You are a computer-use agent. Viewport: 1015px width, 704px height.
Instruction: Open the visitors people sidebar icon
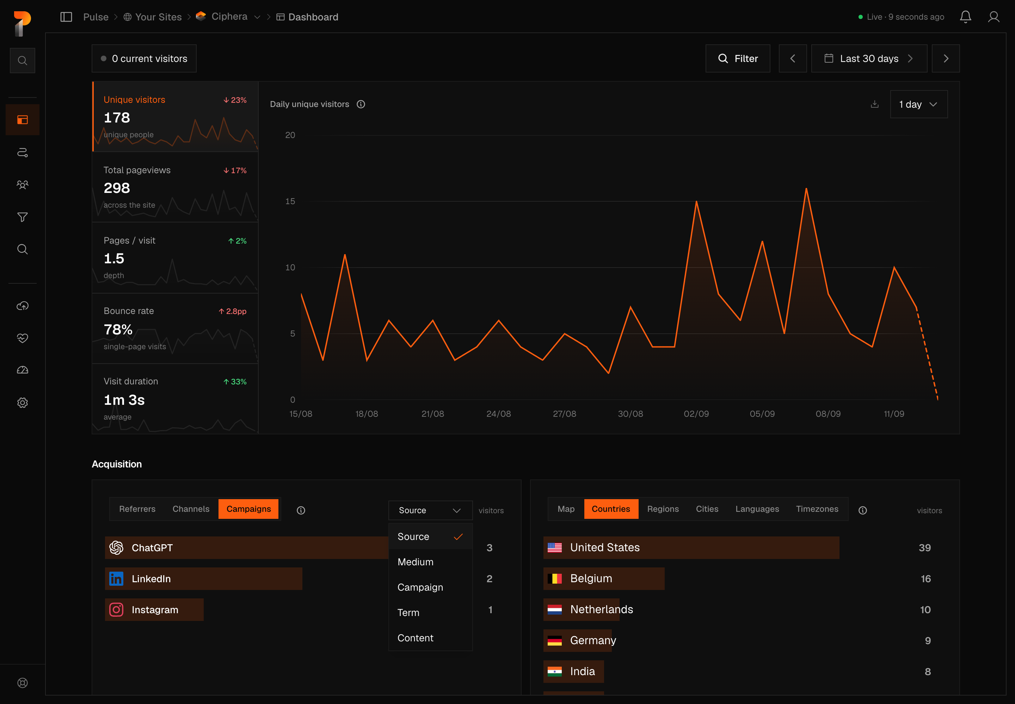click(23, 185)
